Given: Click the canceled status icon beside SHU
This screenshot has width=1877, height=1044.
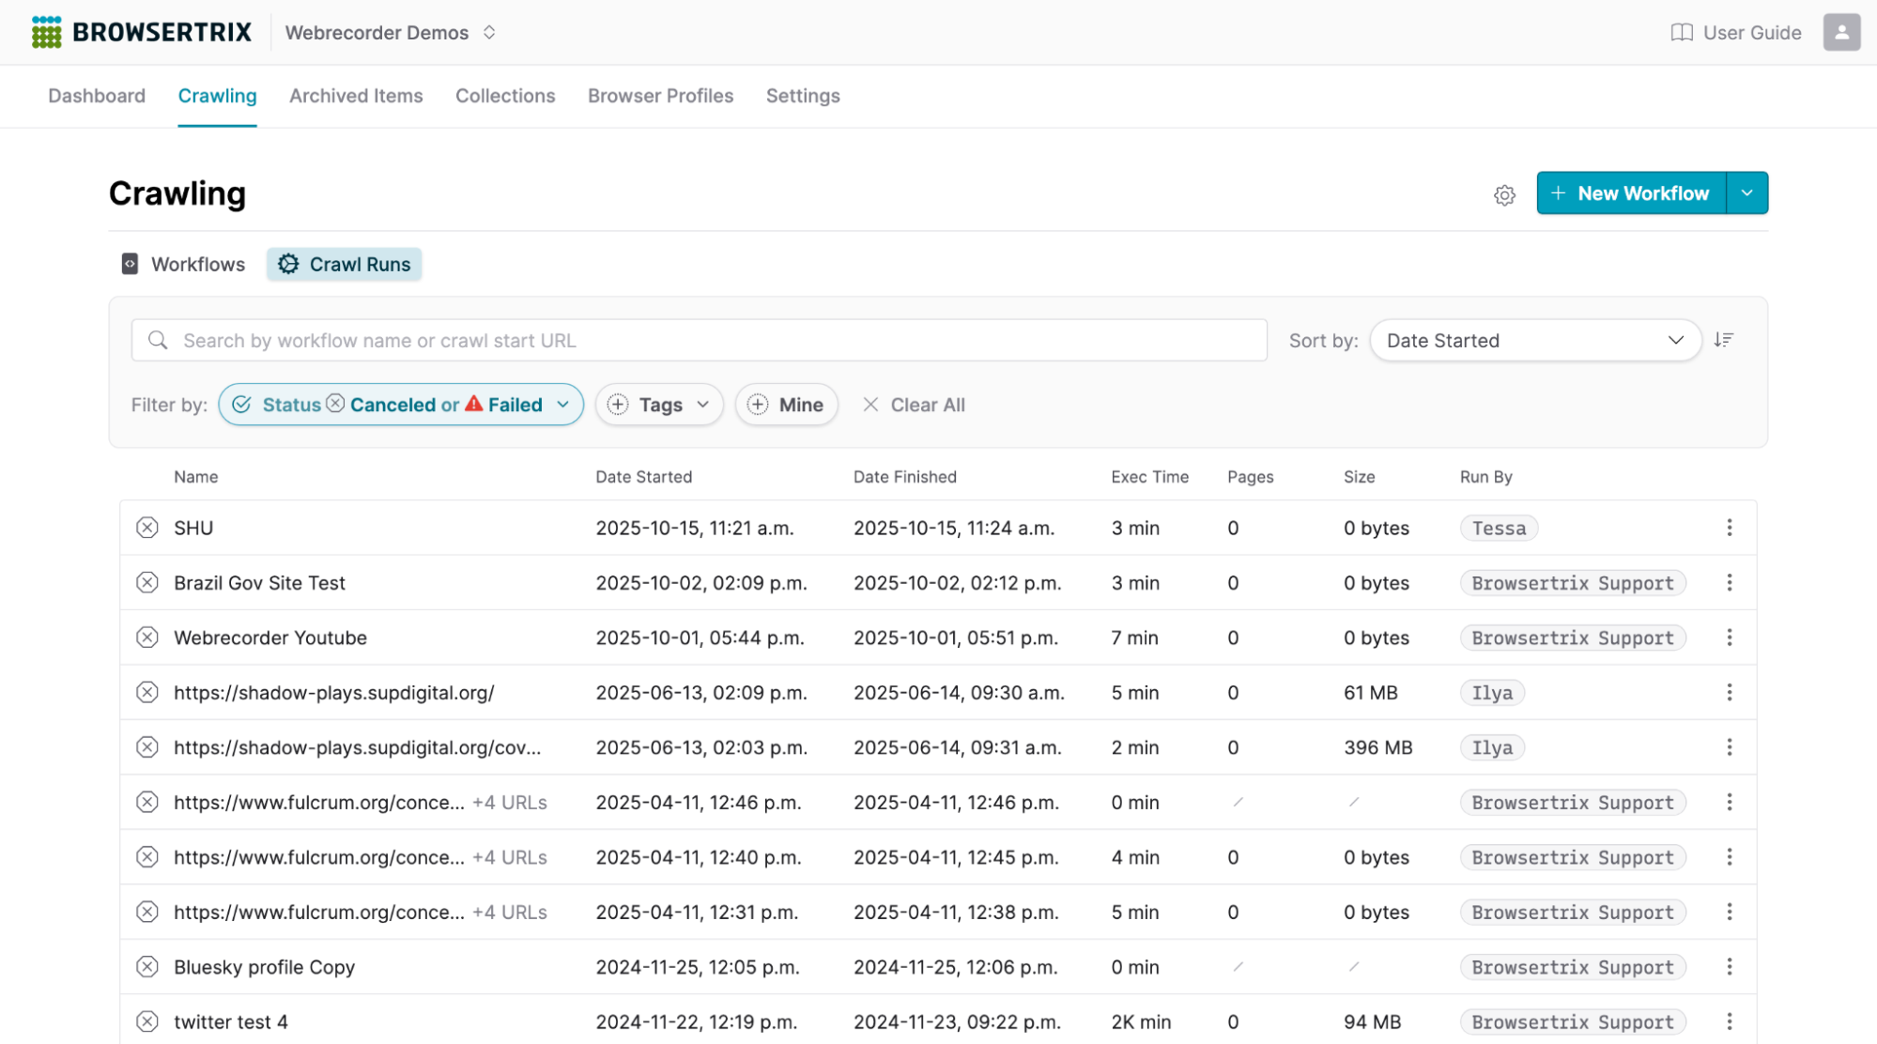Looking at the screenshot, I should 146,528.
